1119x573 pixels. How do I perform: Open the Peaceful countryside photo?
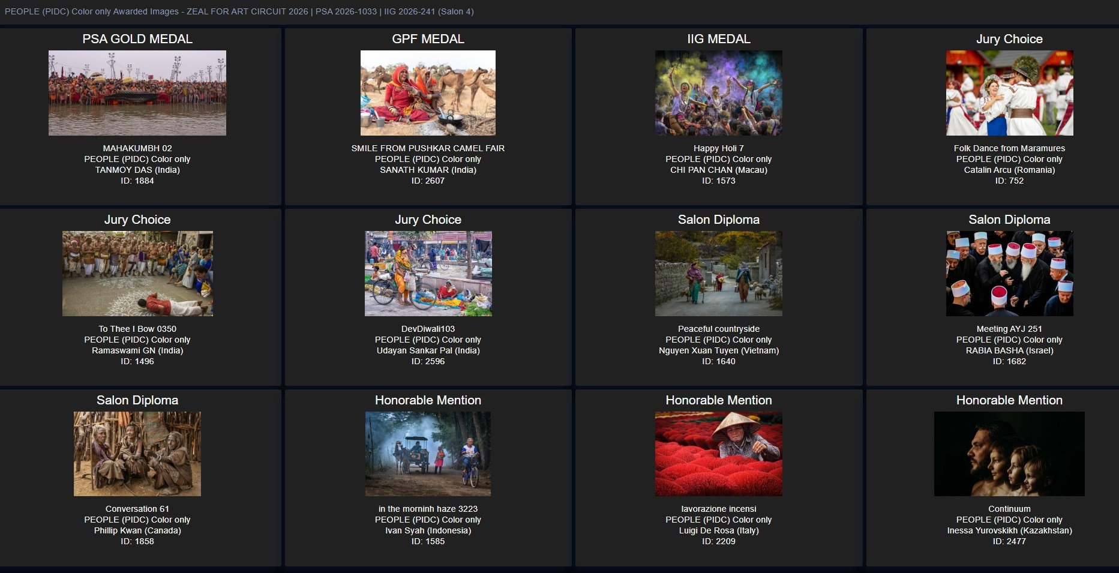pyautogui.click(x=718, y=274)
